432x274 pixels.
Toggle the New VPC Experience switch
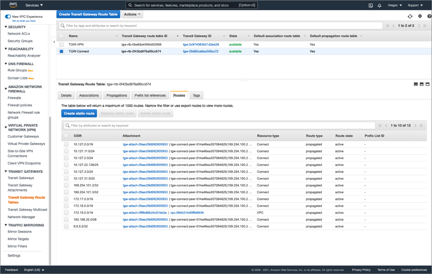[8, 17]
